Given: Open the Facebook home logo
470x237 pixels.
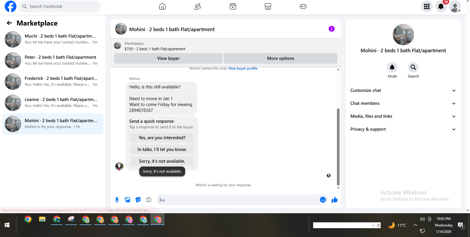Looking at the screenshot, I should click(11, 6).
